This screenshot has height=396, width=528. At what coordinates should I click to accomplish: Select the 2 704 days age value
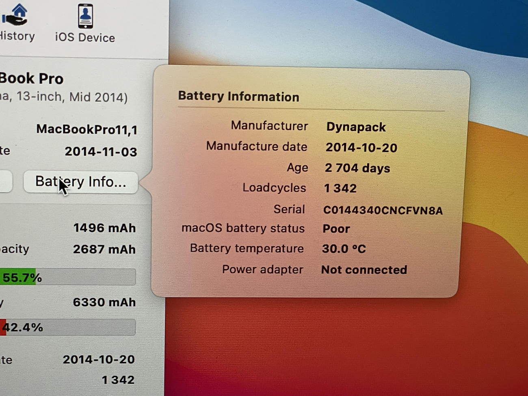pyautogui.click(x=357, y=168)
